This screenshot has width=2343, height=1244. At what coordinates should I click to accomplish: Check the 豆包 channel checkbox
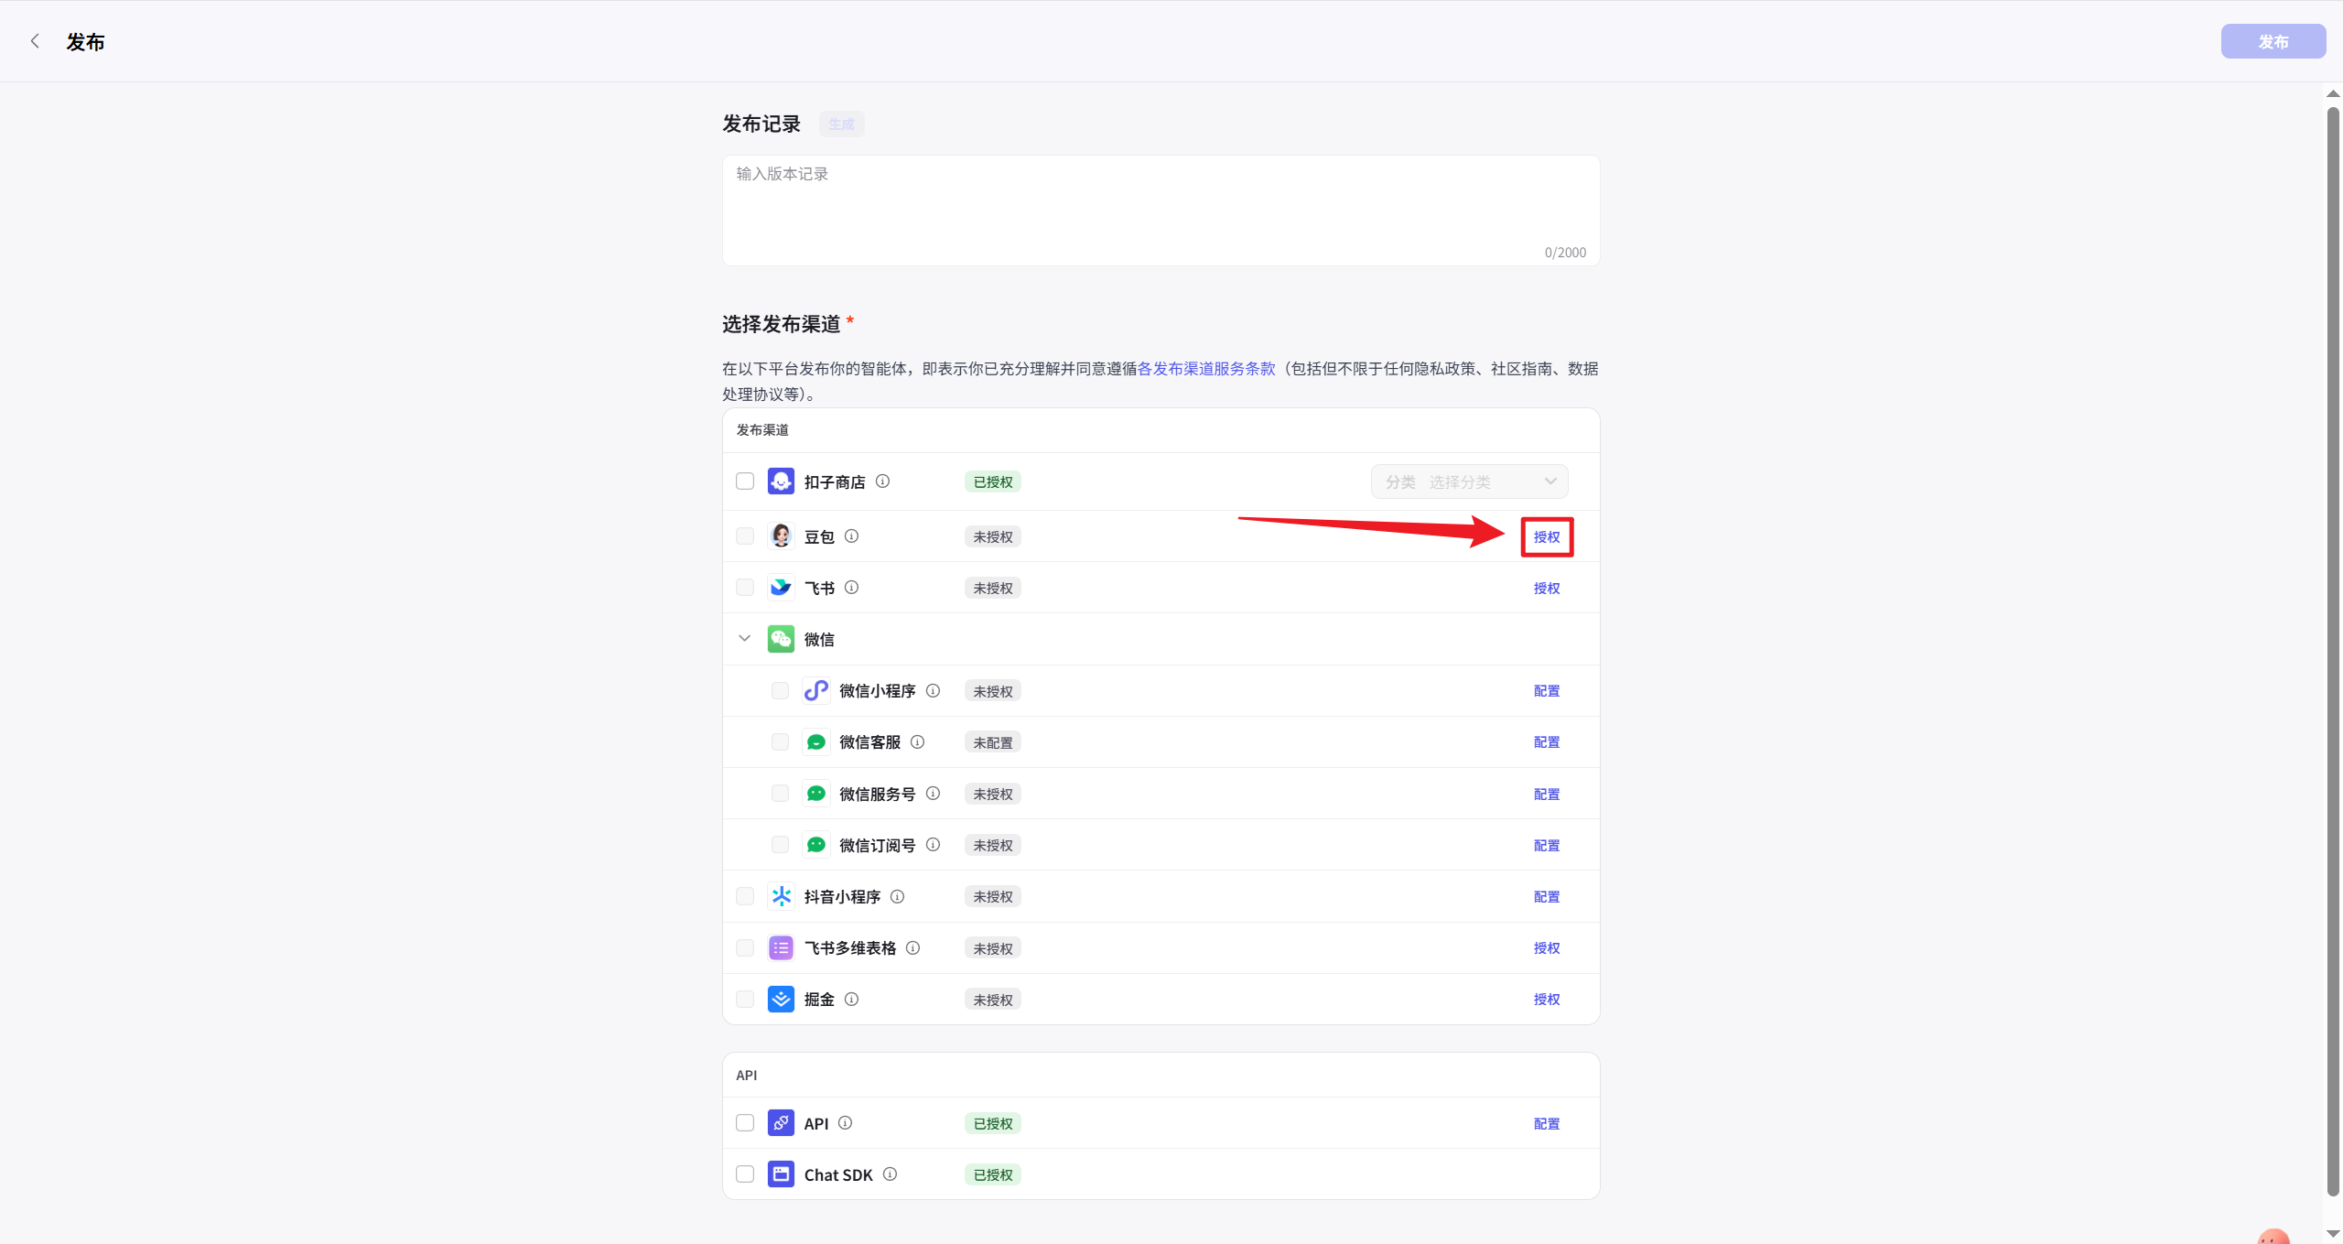click(x=744, y=536)
